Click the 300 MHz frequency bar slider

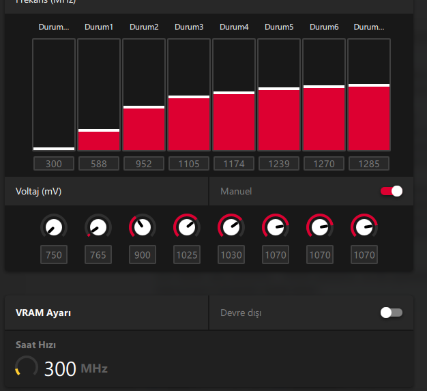[x=54, y=95]
